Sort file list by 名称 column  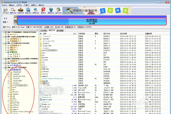tap(45, 34)
